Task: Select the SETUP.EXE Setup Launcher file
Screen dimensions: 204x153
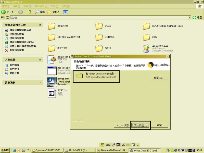Action: pyautogui.click(x=59, y=82)
